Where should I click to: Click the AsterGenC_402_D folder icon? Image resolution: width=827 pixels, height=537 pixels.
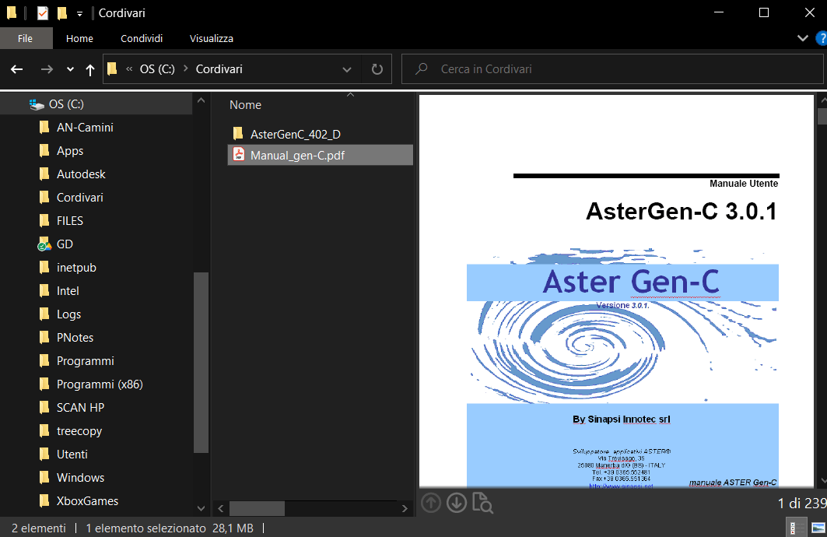point(238,133)
